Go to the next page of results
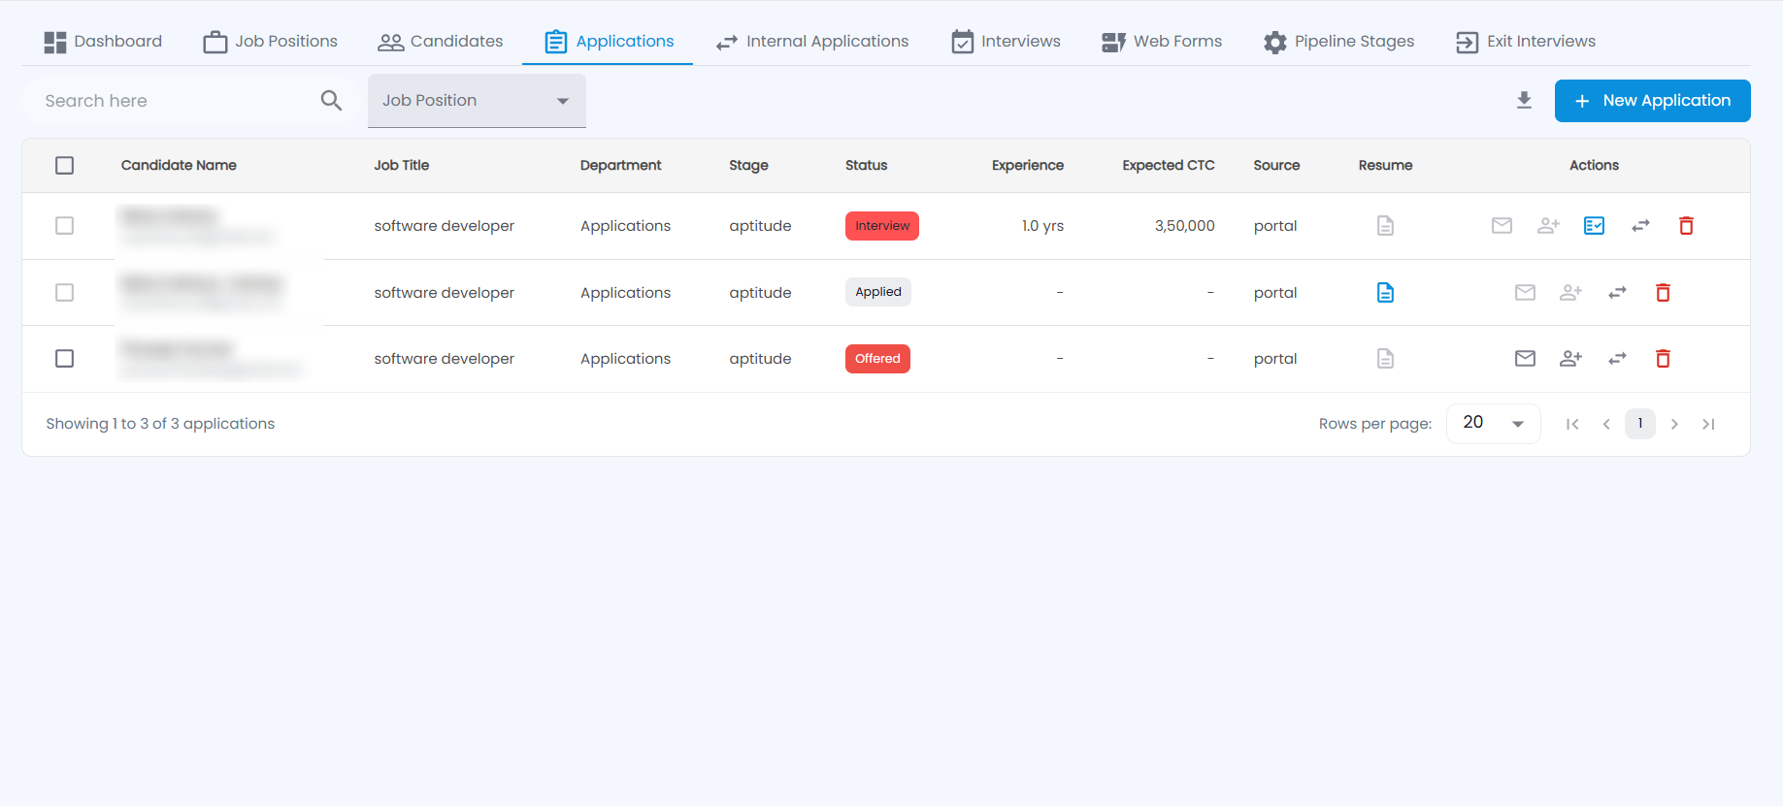 1674,424
